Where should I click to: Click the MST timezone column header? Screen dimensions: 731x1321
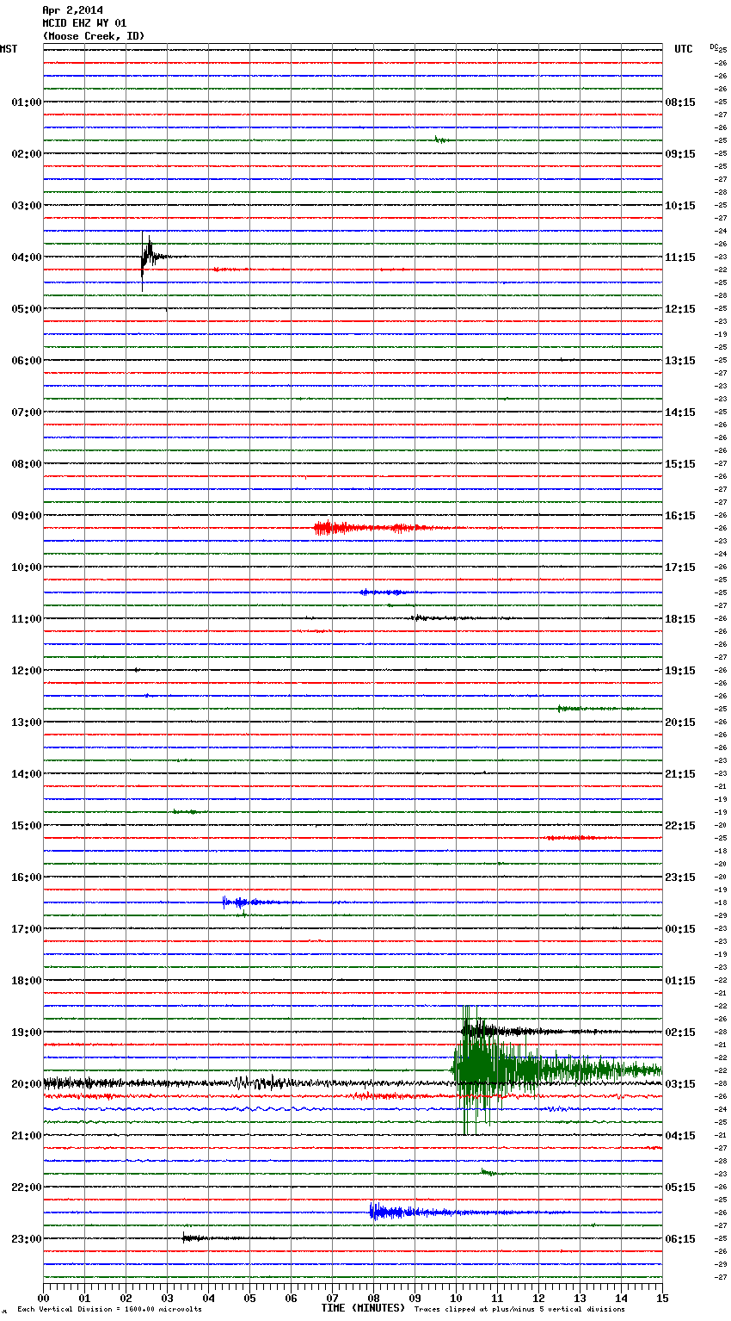(x=9, y=49)
